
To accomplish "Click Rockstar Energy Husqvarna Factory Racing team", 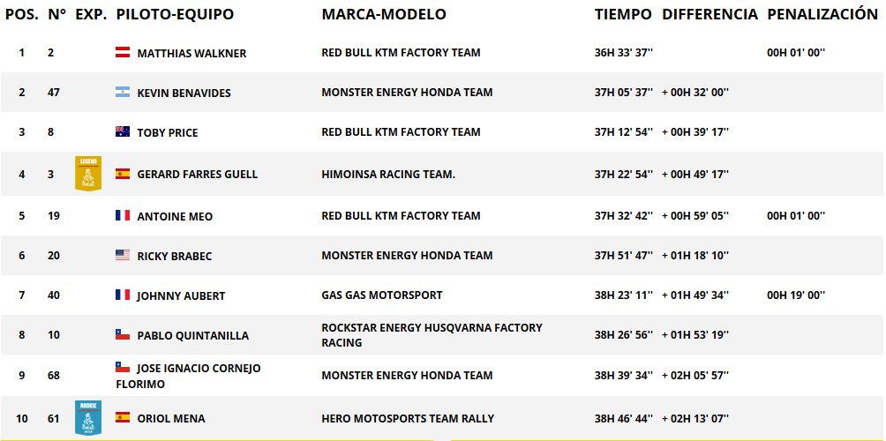I will tap(432, 335).
